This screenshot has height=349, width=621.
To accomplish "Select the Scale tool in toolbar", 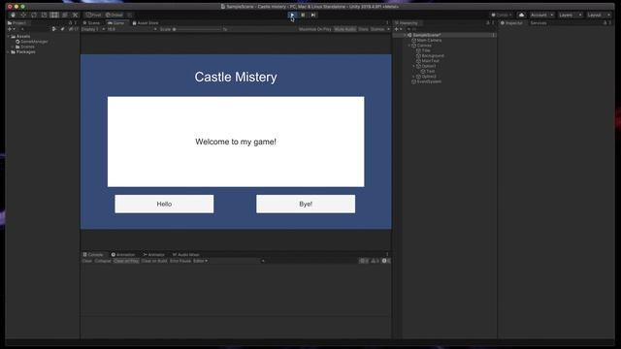I will tap(44, 16).
